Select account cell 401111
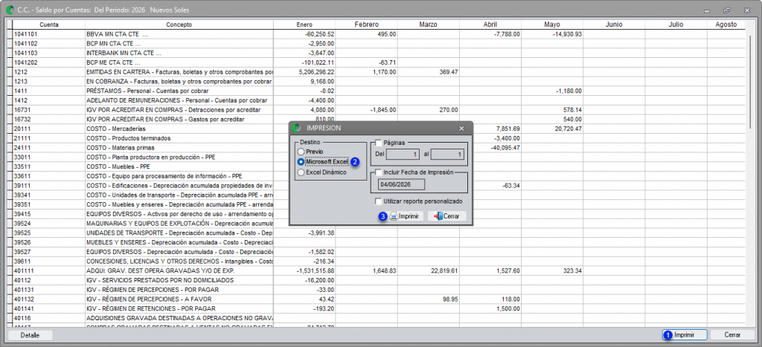762x347 pixels. coord(49,270)
